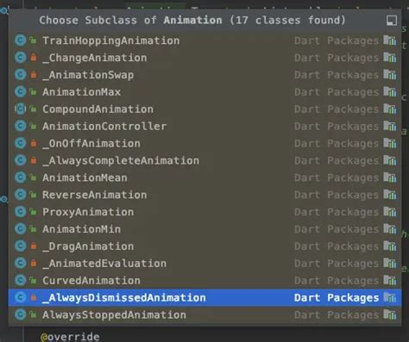Click class icon beside TrainHoppingAnimation
The image size is (409, 342).
21,40
